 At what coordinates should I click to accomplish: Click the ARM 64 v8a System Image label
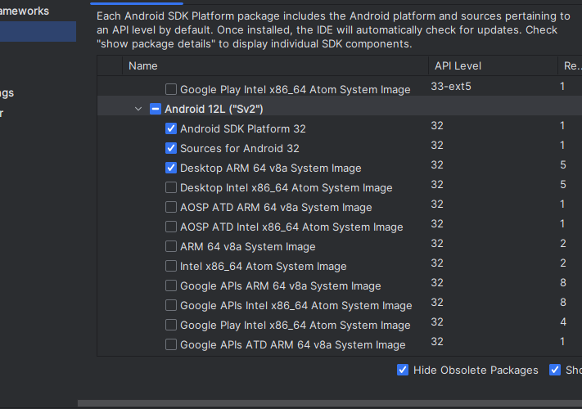click(x=247, y=247)
